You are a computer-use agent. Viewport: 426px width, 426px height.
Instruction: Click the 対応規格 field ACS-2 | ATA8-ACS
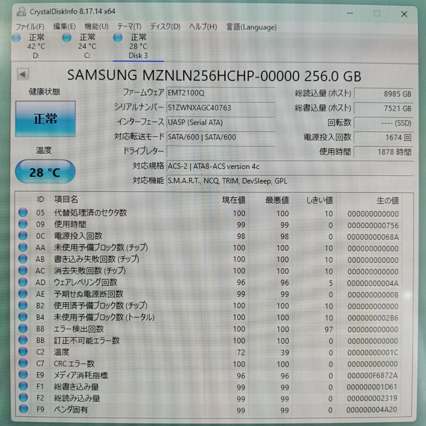(290, 166)
